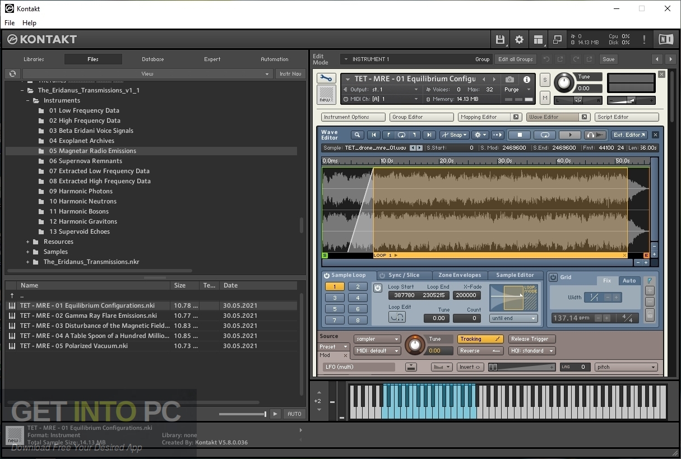
Task: Toggle Release Trigger button
Action: 532,339
